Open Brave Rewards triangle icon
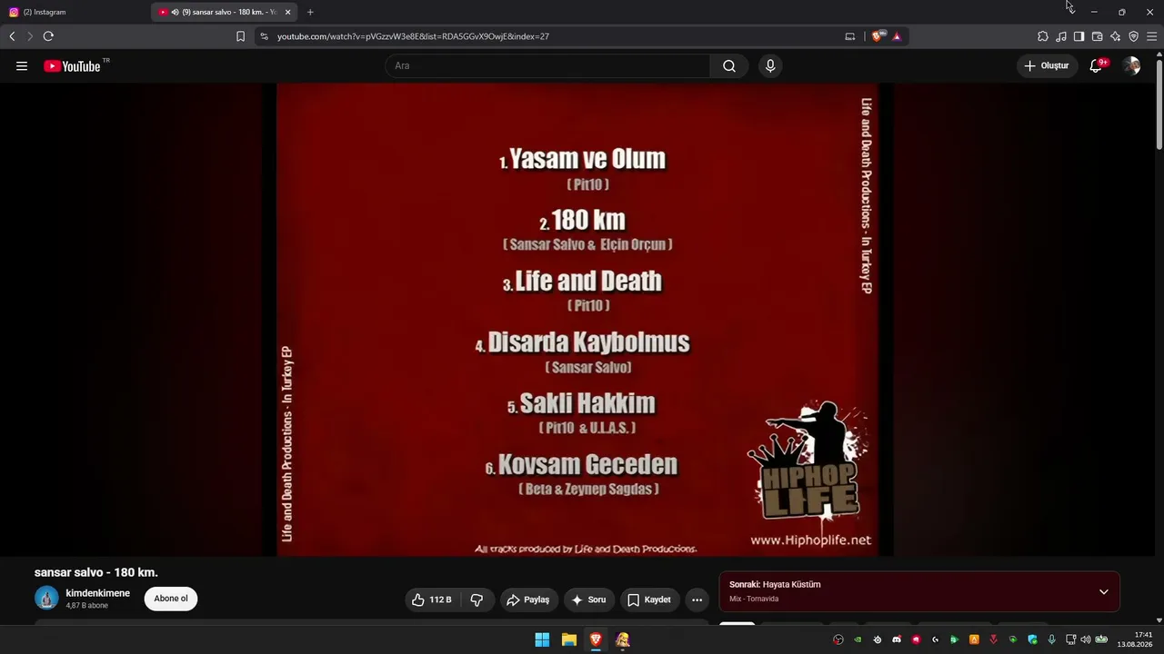 [897, 36]
